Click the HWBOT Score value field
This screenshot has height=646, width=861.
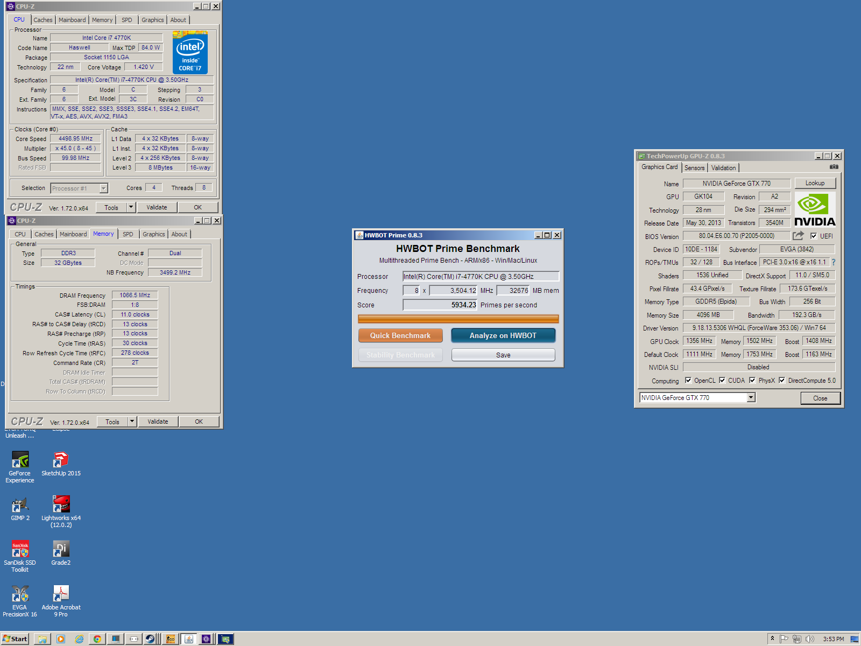tap(440, 305)
